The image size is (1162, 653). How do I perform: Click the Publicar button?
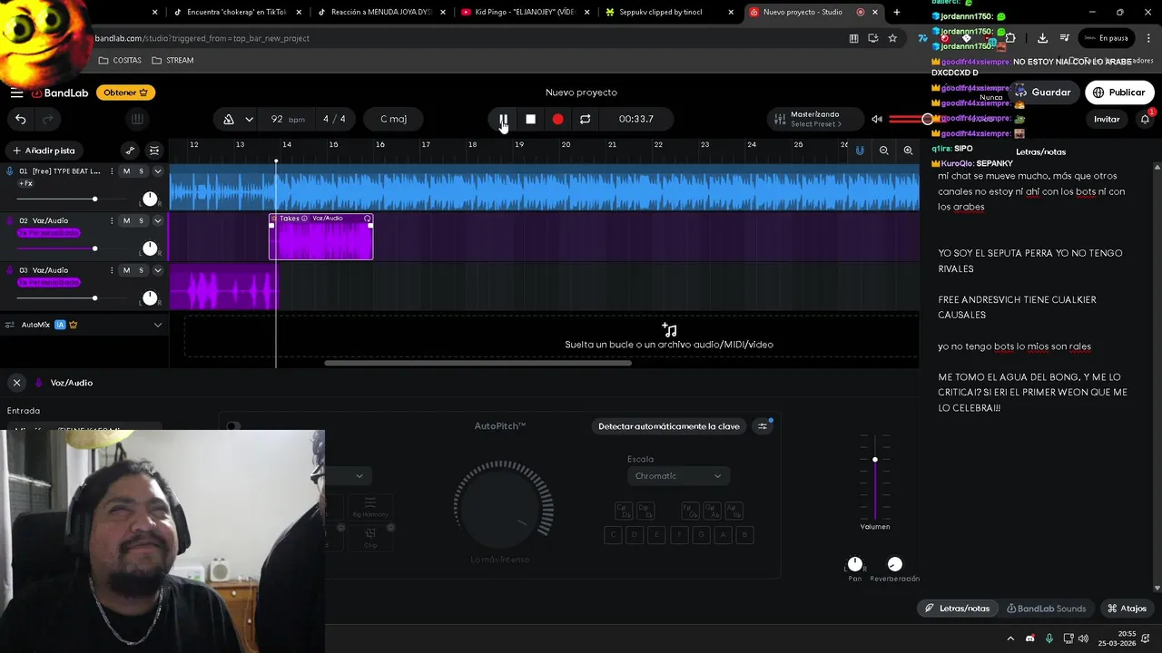(x=1118, y=93)
